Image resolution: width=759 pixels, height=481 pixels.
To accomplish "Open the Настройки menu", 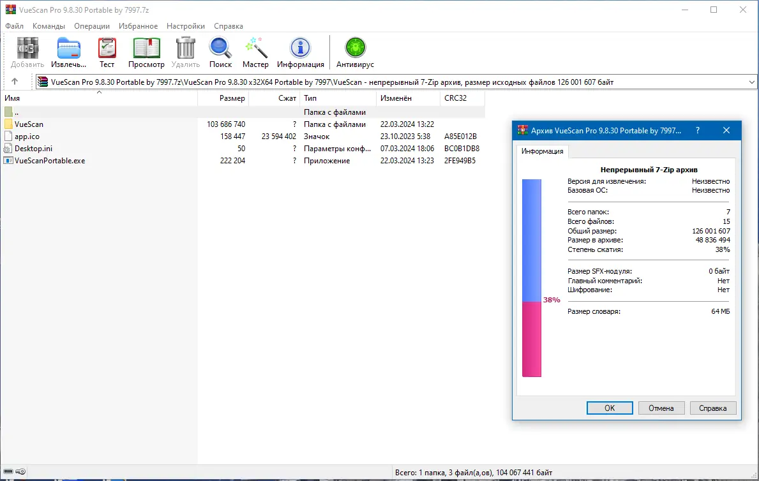I will (185, 26).
